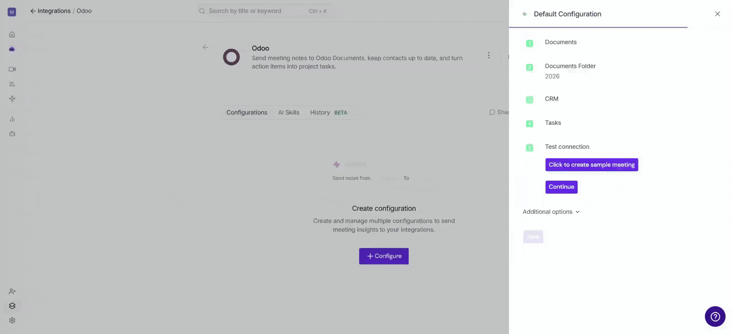
Task: Switch to the Configurations tab
Action: (x=247, y=113)
